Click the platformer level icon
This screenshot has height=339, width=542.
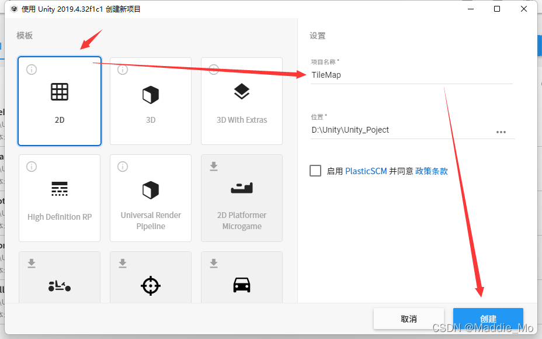point(242,188)
